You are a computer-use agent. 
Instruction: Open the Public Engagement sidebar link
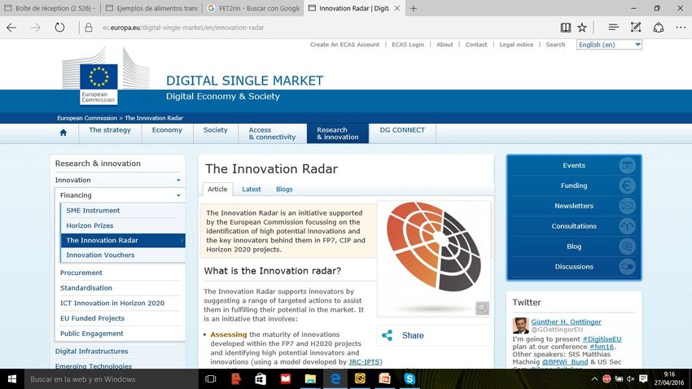coord(92,334)
